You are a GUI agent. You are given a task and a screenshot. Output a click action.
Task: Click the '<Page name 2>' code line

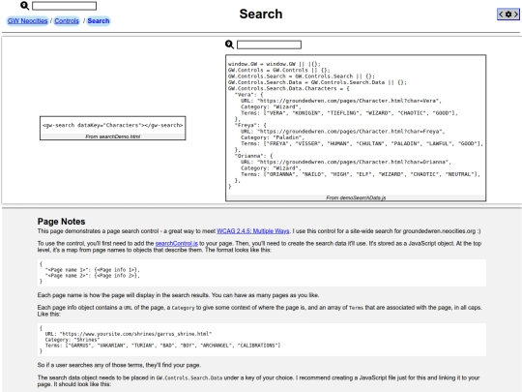pyautogui.click(x=93, y=276)
